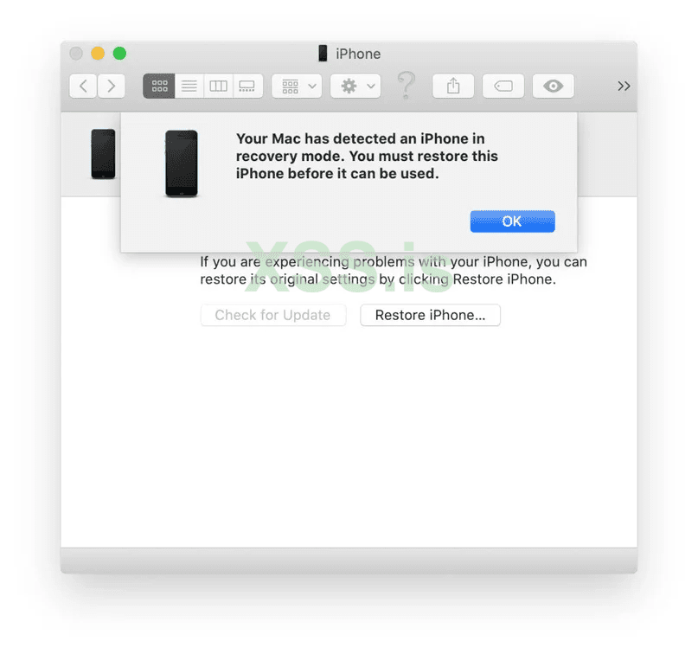Switch to gallery view
The image size is (698, 654).
(247, 86)
